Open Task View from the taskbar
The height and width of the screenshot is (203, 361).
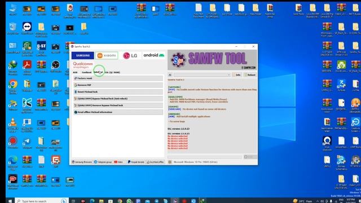(73, 201)
